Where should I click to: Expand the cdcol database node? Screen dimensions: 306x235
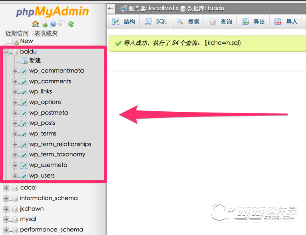6,188
